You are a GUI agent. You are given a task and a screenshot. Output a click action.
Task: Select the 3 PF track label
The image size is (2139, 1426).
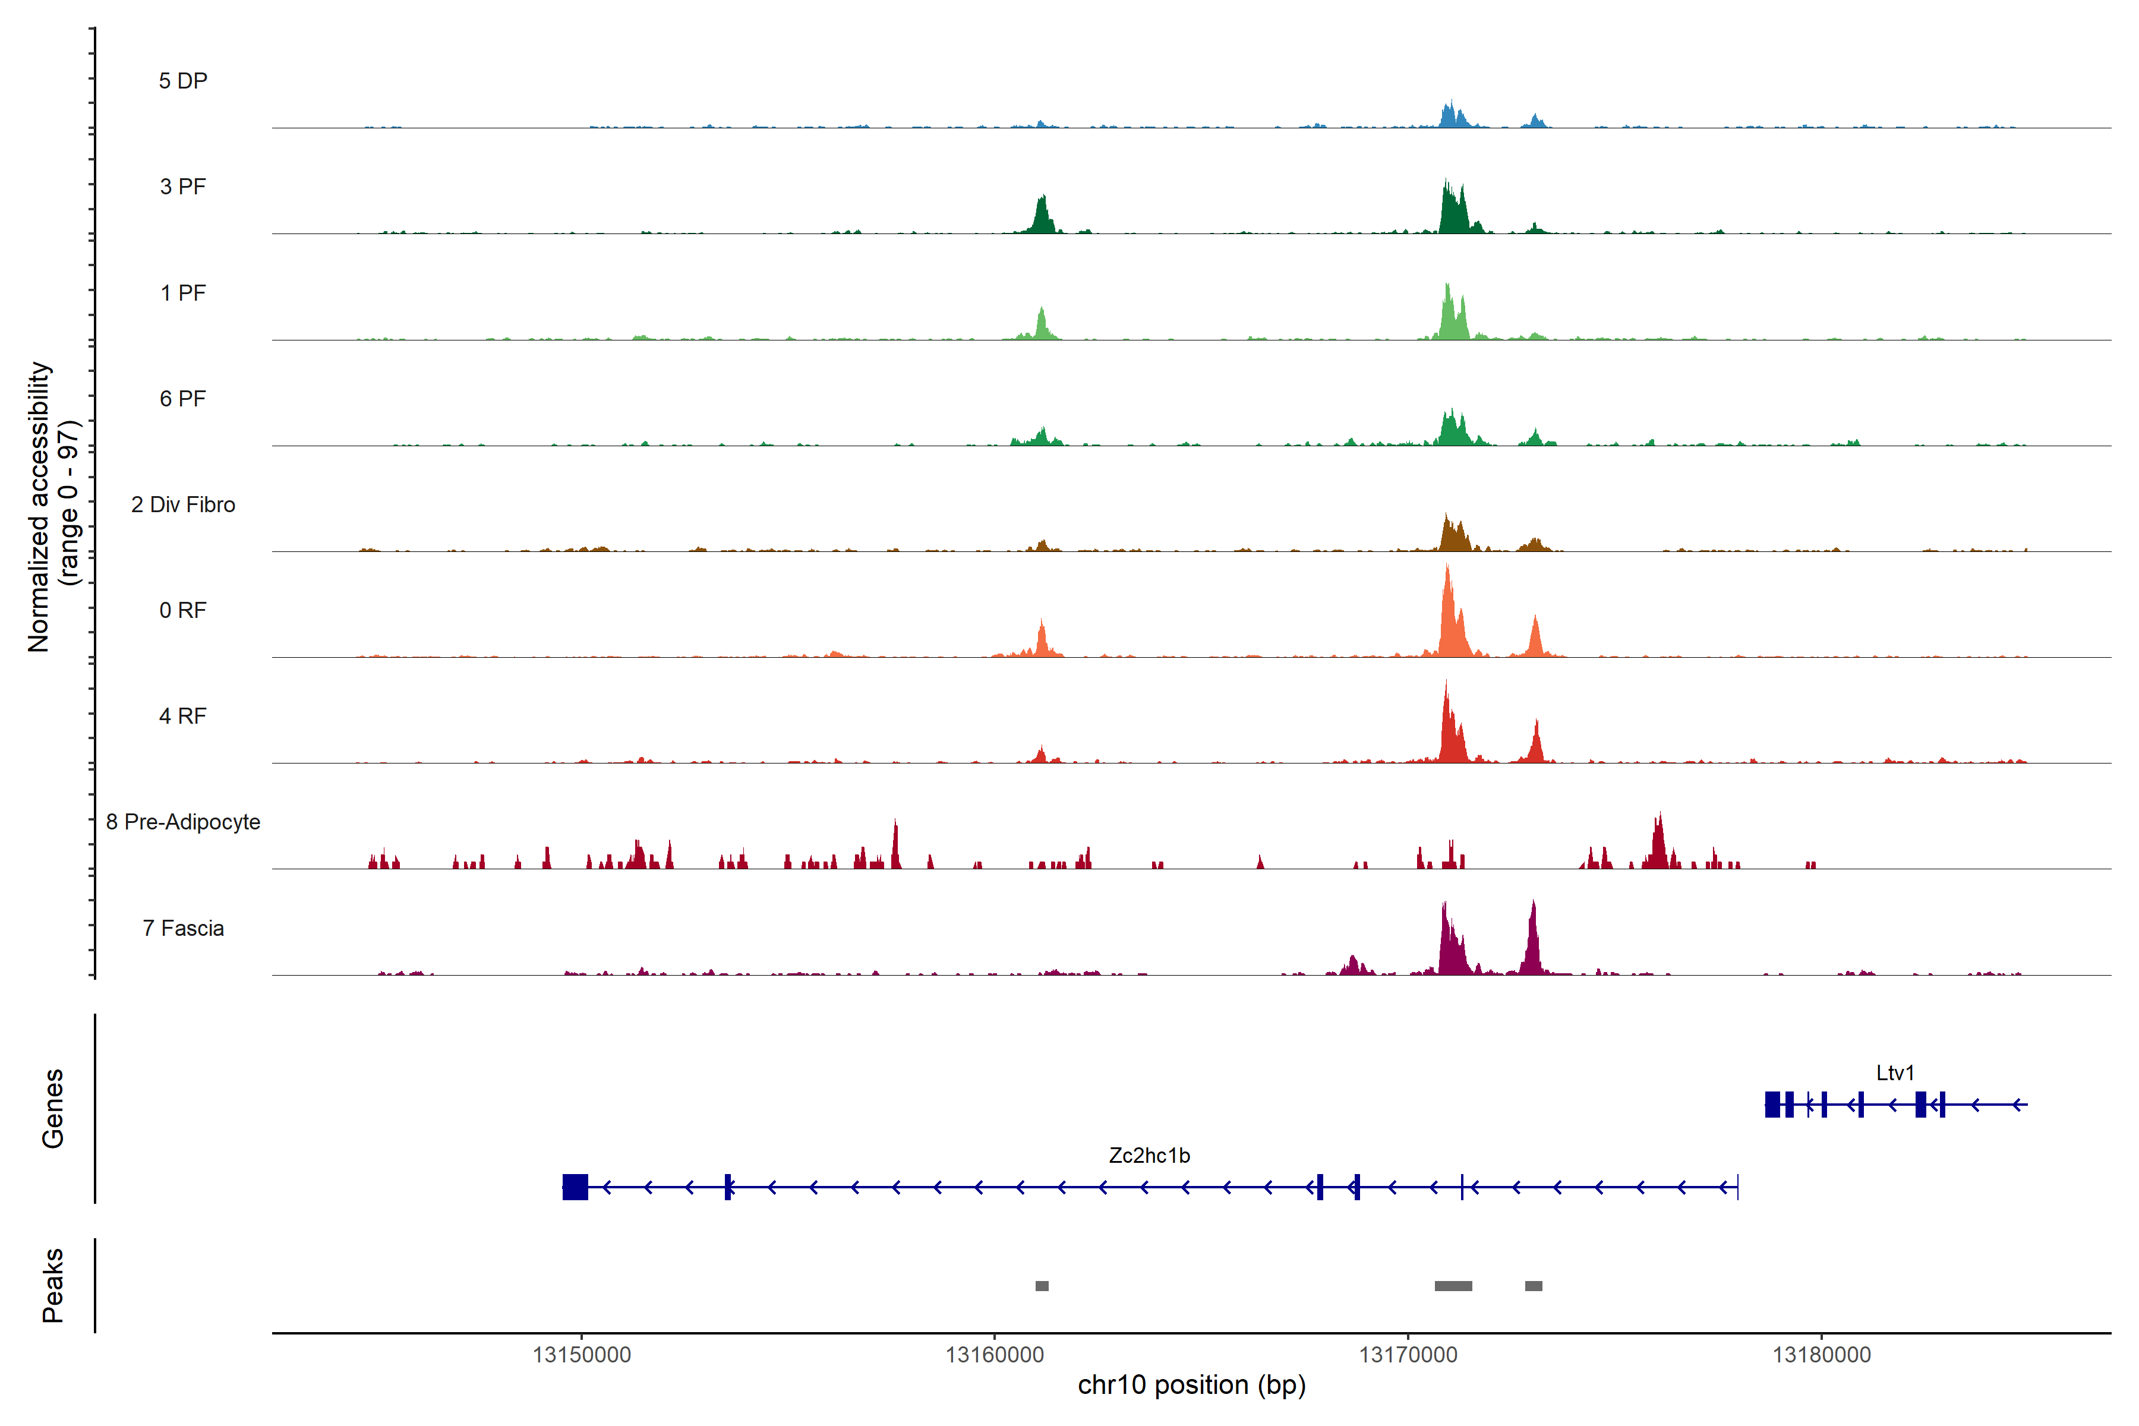[x=183, y=187]
